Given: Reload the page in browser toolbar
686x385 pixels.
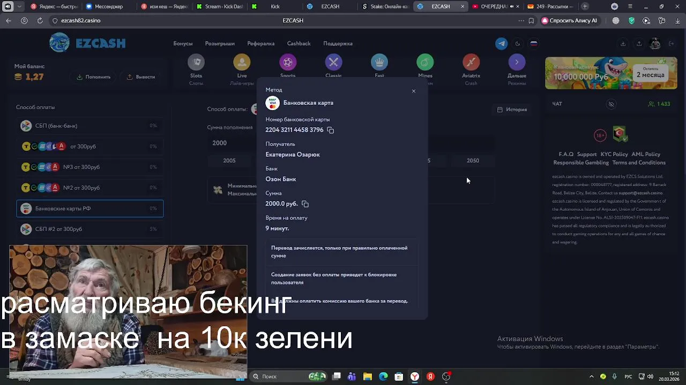Looking at the screenshot, I should [40, 20].
